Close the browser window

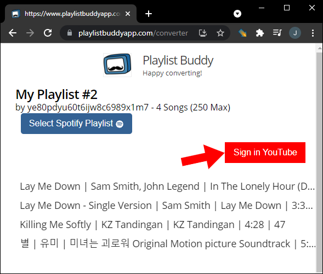pyautogui.click(x=312, y=8)
